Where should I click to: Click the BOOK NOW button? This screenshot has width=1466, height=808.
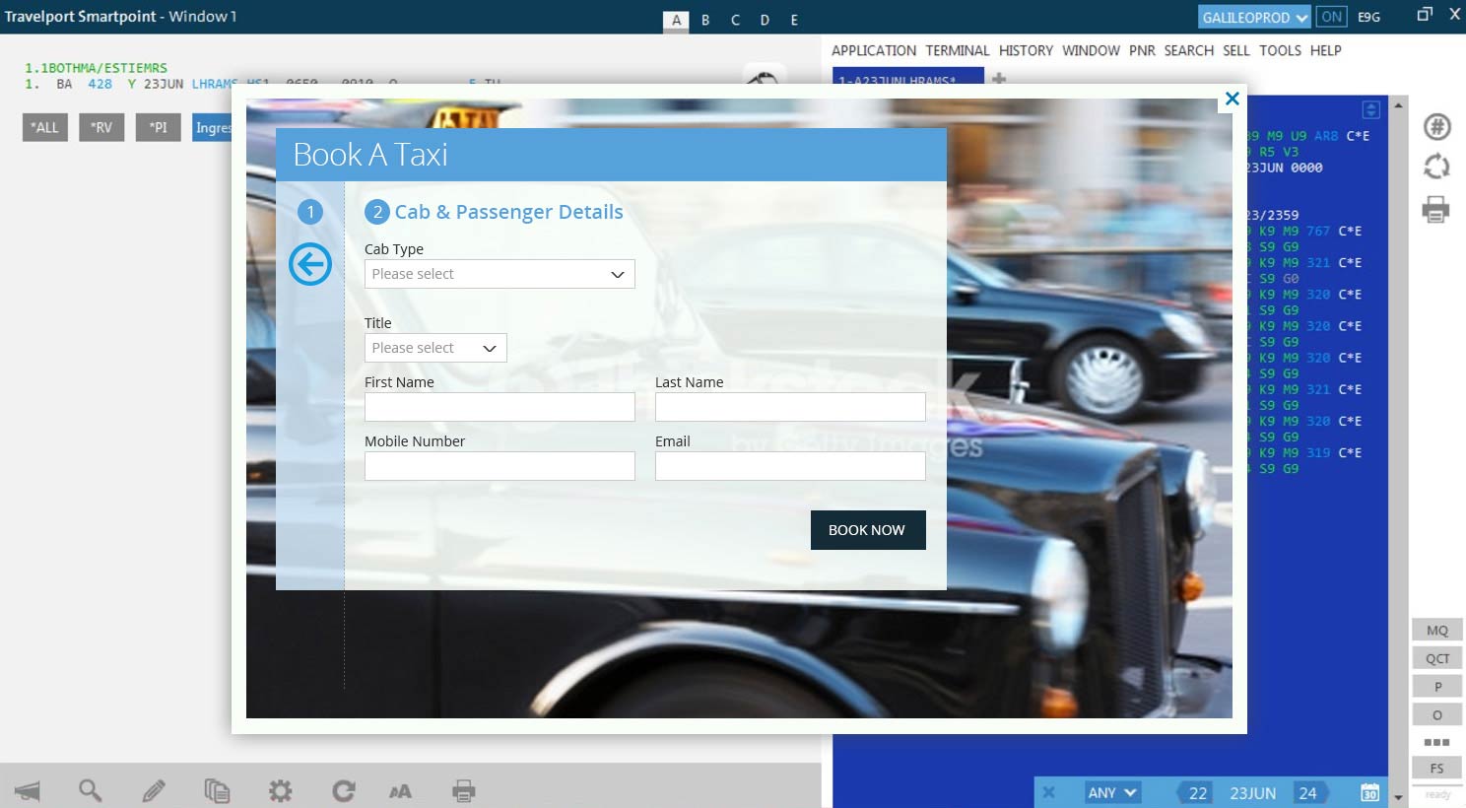click(868, 530)
